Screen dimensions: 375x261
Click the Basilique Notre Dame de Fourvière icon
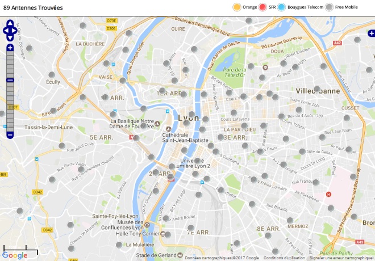click(157, 124)
